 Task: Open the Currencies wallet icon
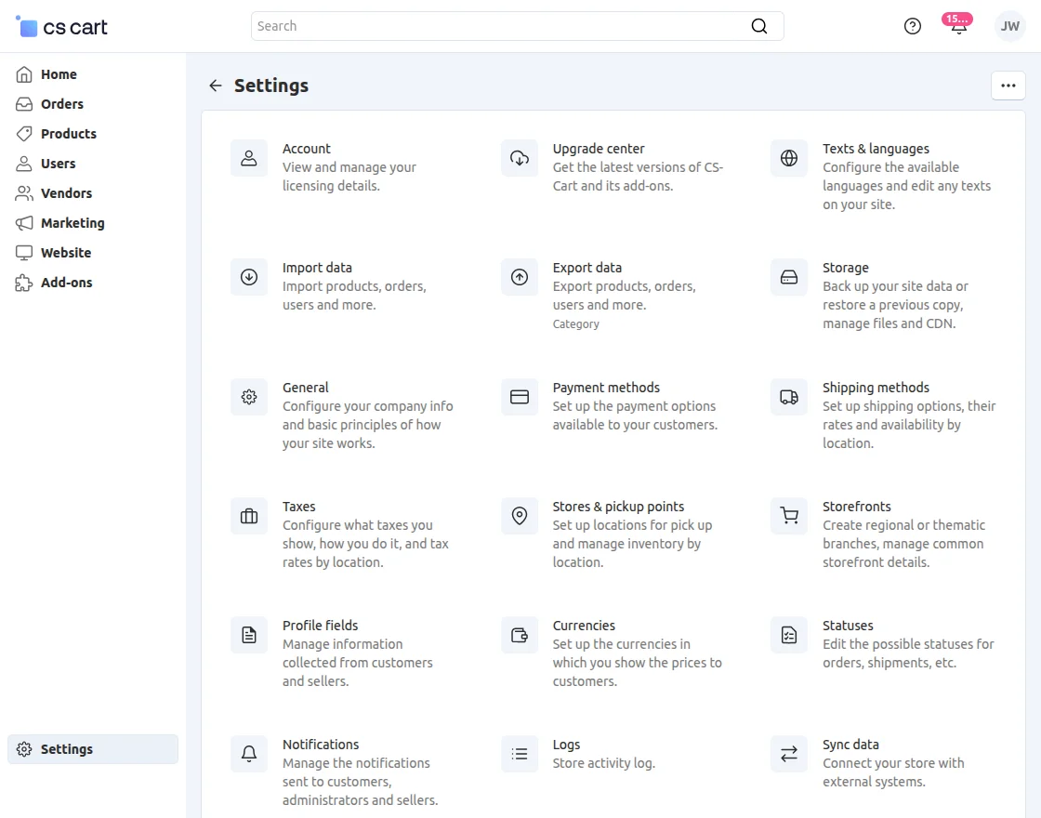click(520, 635)
